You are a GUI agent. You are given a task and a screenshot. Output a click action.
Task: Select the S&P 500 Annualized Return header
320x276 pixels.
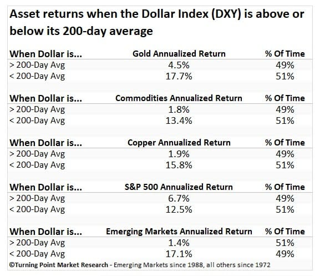click(x=179, y=187)
